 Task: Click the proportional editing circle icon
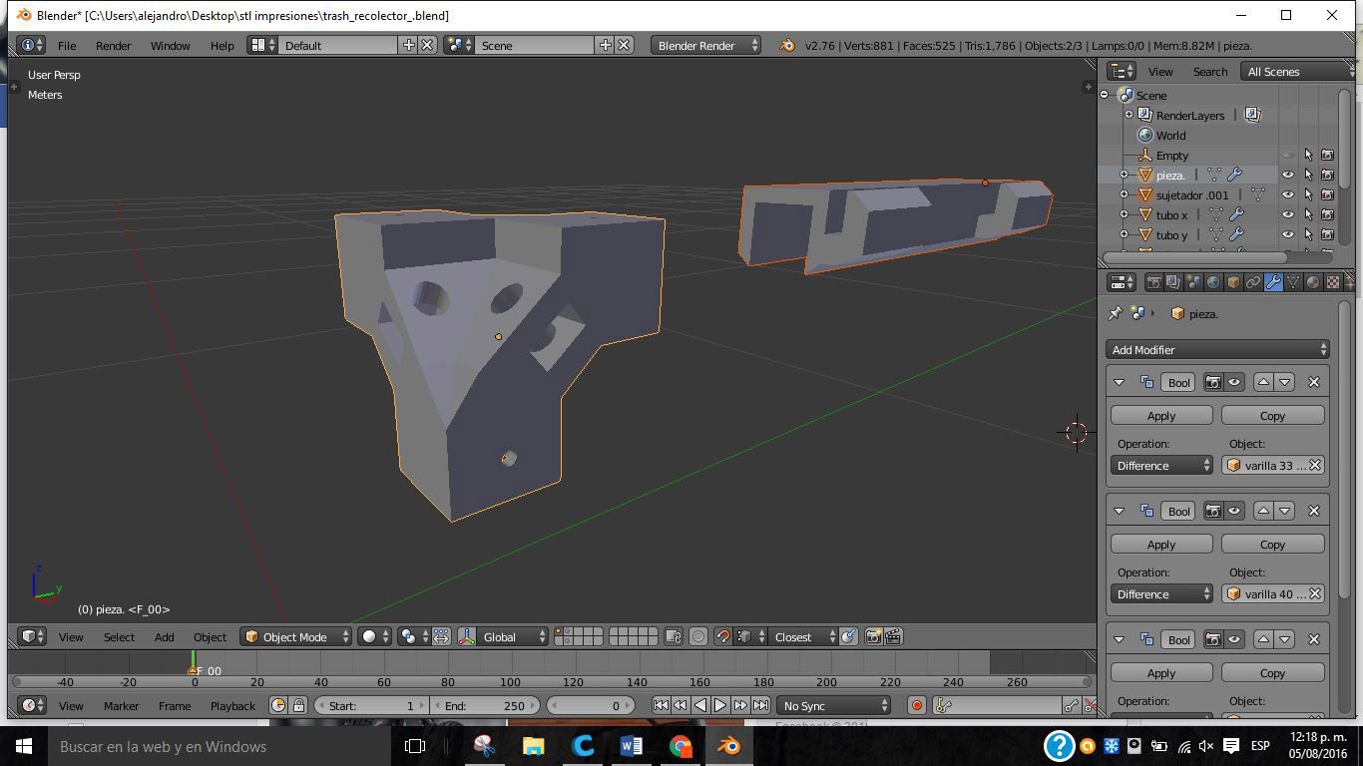[698, 636]
